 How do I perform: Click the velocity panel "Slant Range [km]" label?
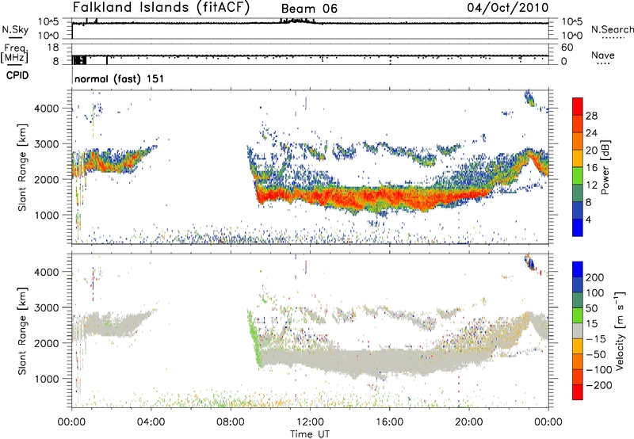click(22, 330)
